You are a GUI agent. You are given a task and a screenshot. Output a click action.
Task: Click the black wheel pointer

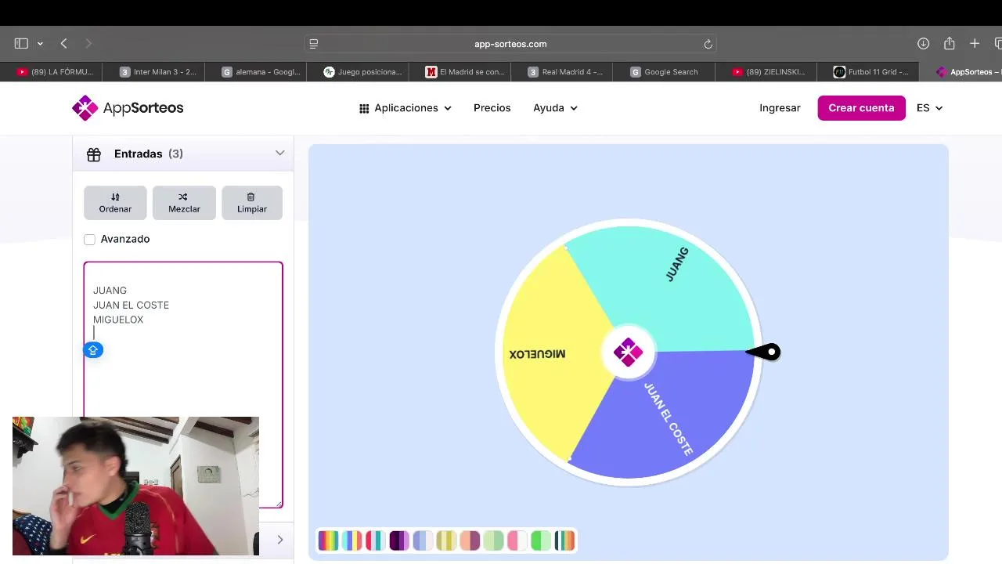(x=764, y=352)
